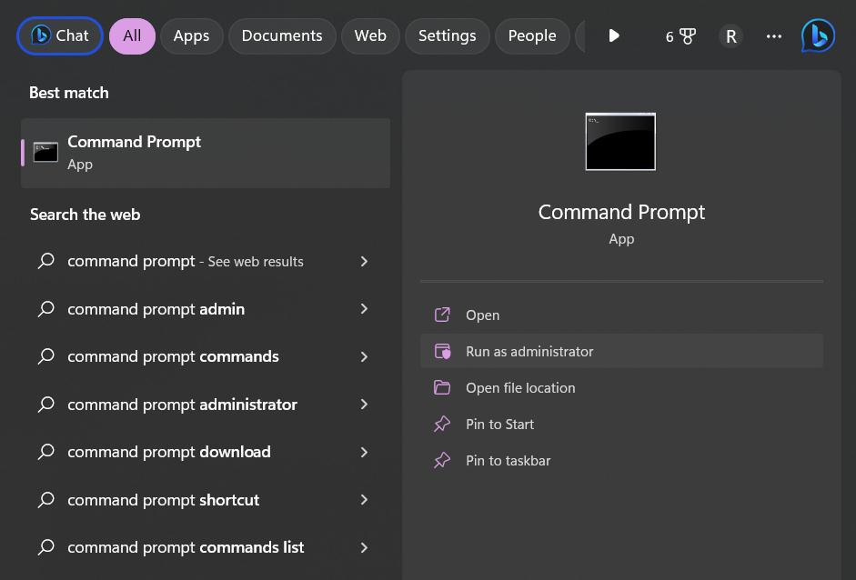Click the Pin to Start pin icon
The image size is (856, 580).
coord(442,424)
